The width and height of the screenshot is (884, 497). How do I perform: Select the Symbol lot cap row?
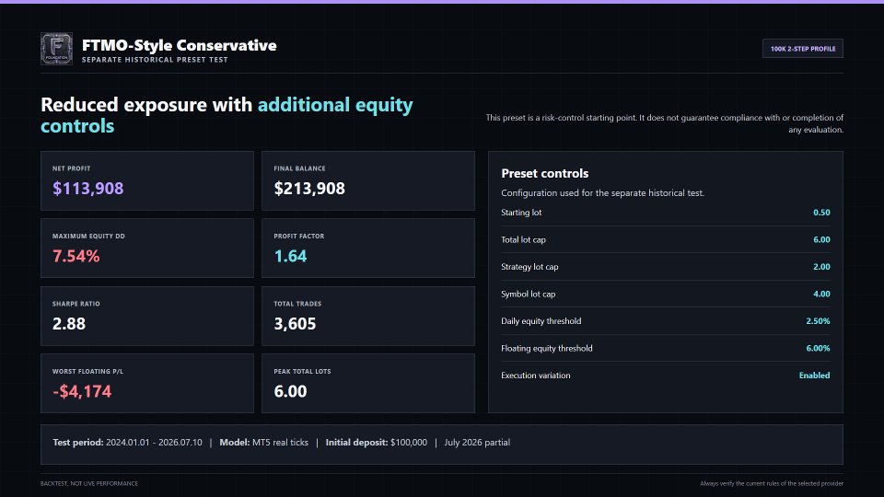(x=665, y=294)
